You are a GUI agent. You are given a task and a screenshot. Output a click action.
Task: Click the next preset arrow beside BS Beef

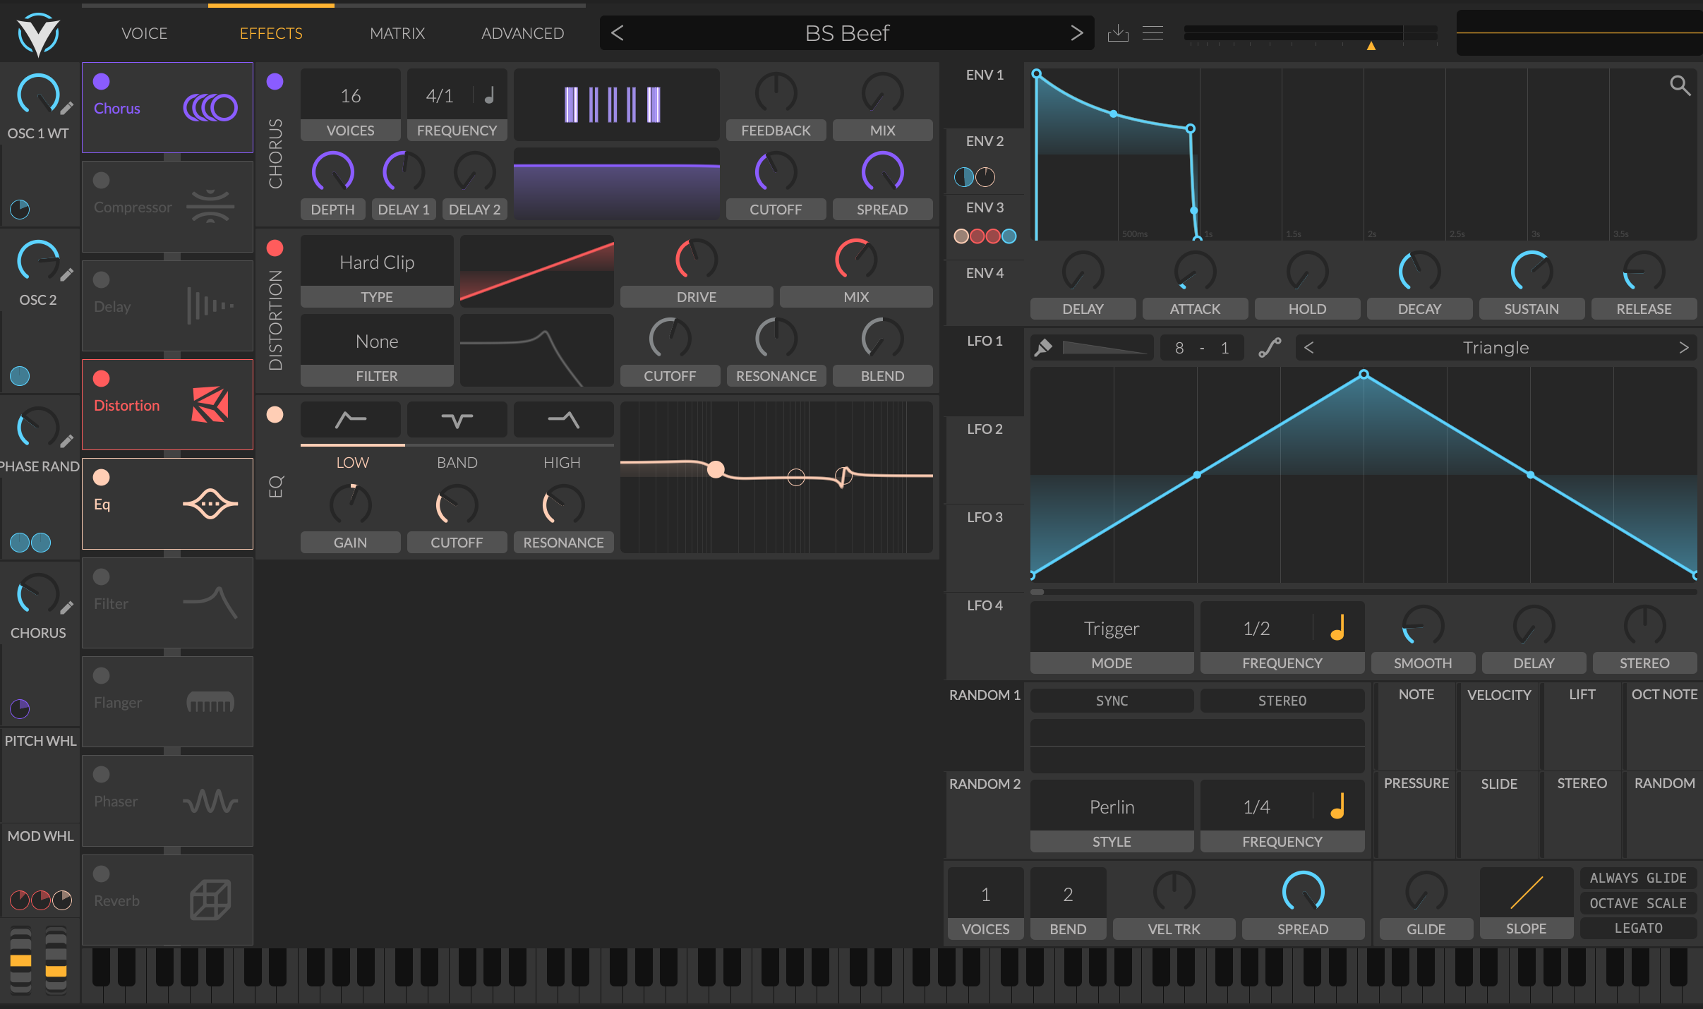[1076, 32]
